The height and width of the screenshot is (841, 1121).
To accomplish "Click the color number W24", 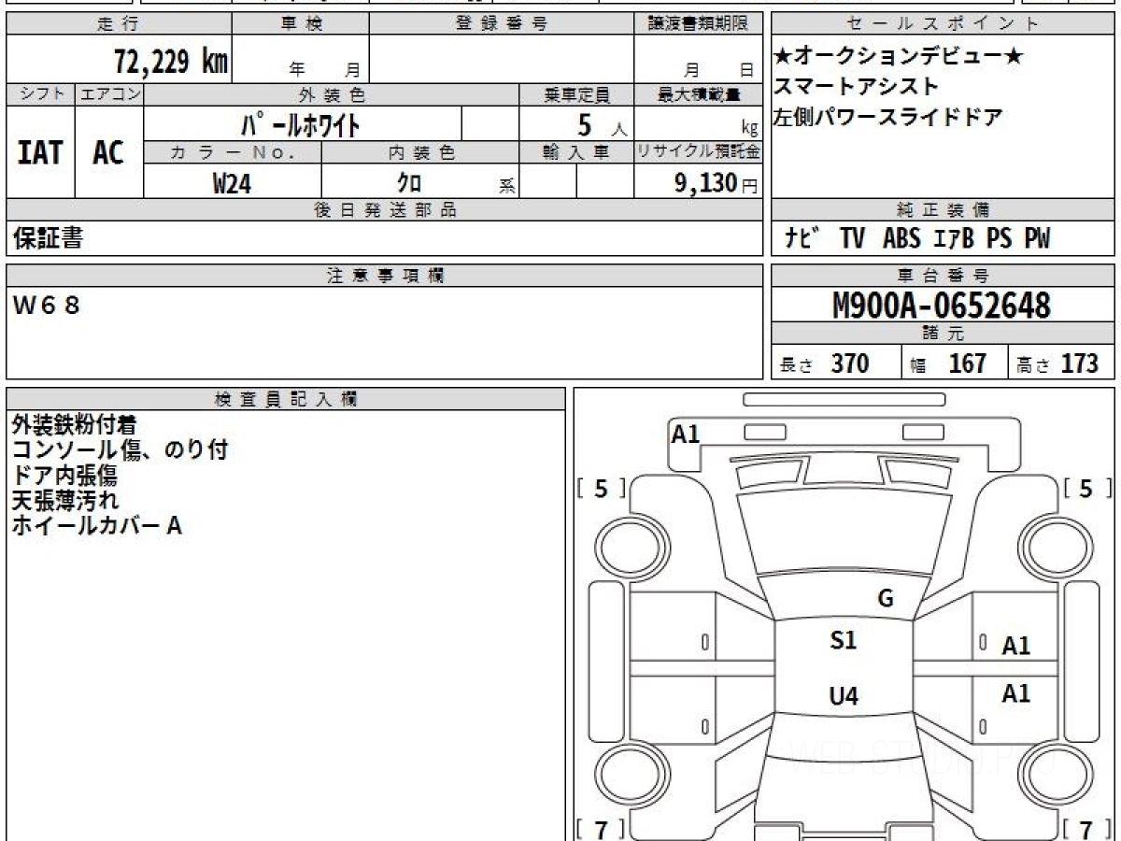I will 232,182.
